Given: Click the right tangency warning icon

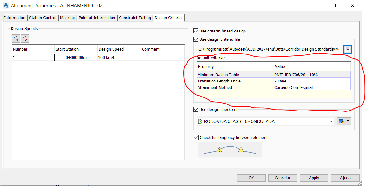Looking at the screenshot, I should tap(241, 150).
